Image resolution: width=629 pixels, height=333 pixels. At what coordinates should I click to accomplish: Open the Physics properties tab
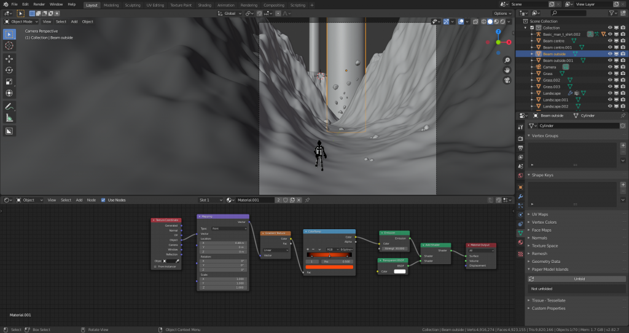[520, 214]
